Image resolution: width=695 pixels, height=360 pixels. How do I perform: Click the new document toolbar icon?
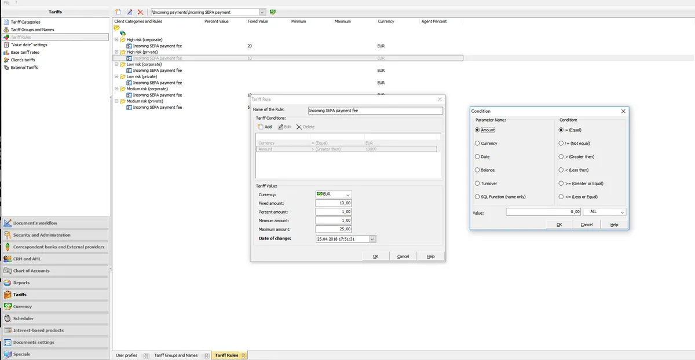(x=118, y=12)
